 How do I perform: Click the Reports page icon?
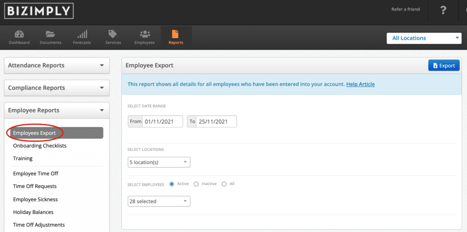(x=176, y=34)
